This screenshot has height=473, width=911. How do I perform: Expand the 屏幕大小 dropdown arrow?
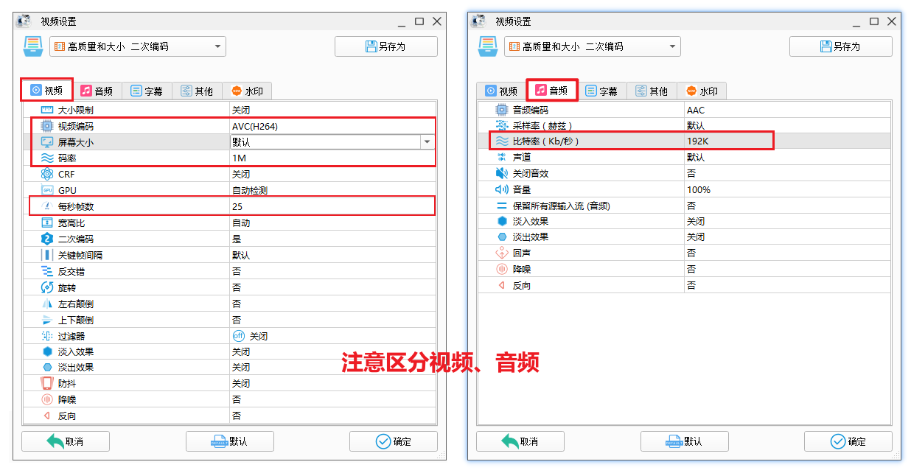[427, 141]
